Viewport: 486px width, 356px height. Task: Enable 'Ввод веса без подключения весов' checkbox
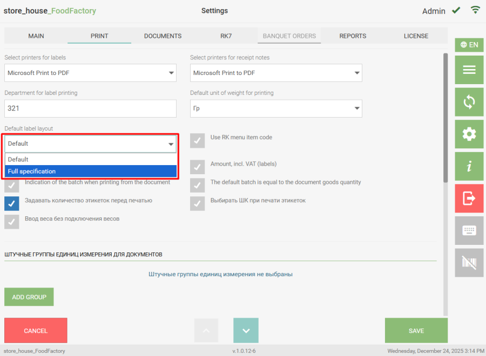12,222
